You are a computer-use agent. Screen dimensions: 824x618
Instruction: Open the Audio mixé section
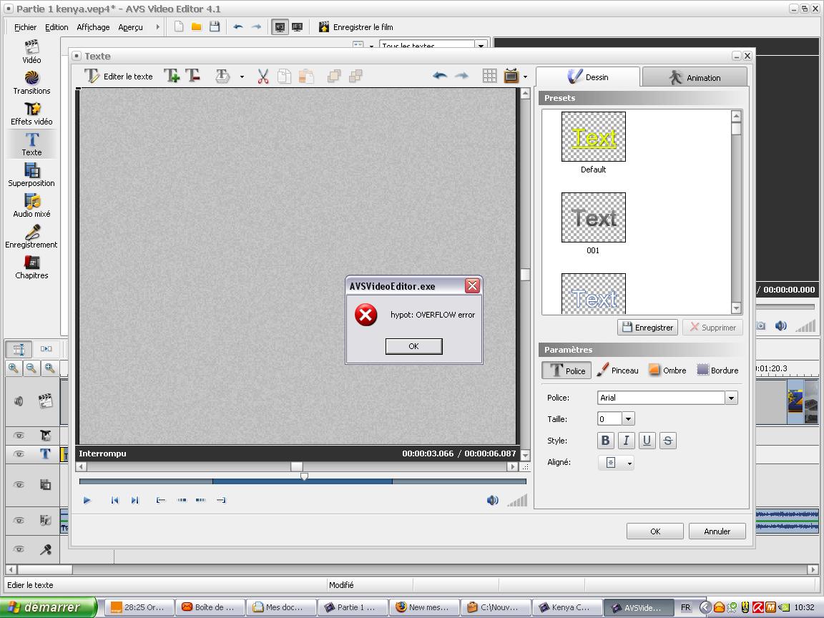click(31, 202)
